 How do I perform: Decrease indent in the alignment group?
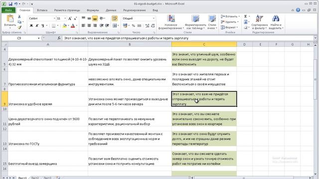[x=102, y=25]
